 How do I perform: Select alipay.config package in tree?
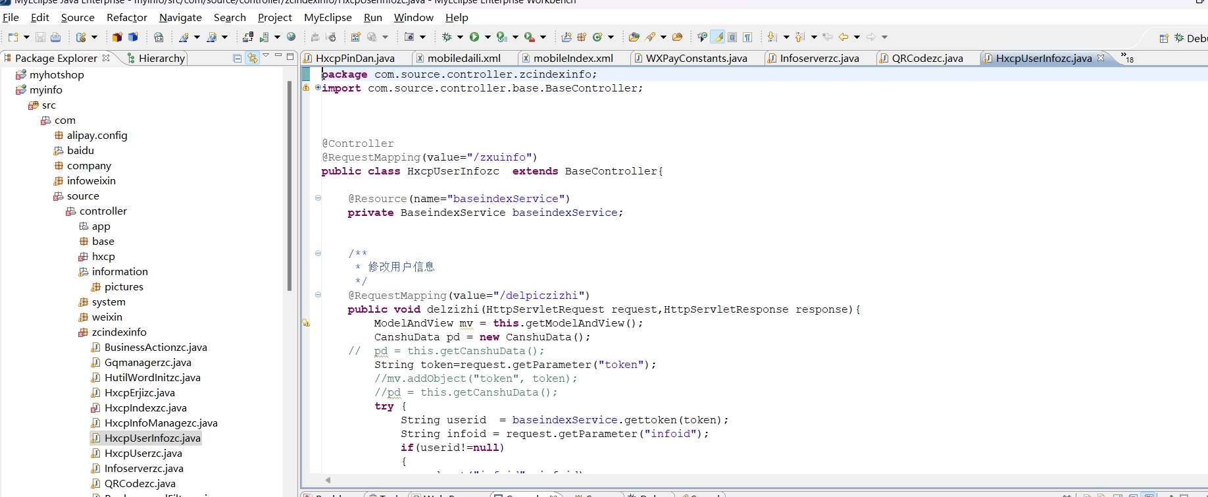(97, 136)
